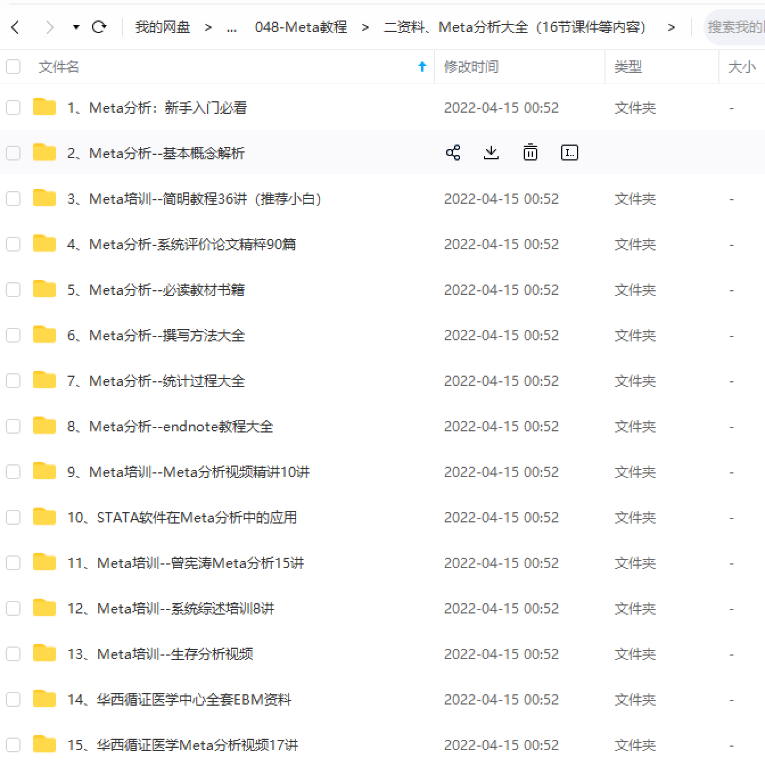
Task: Navigate to 我的网盘 in breadcrumb
Action: pos(163,27)
